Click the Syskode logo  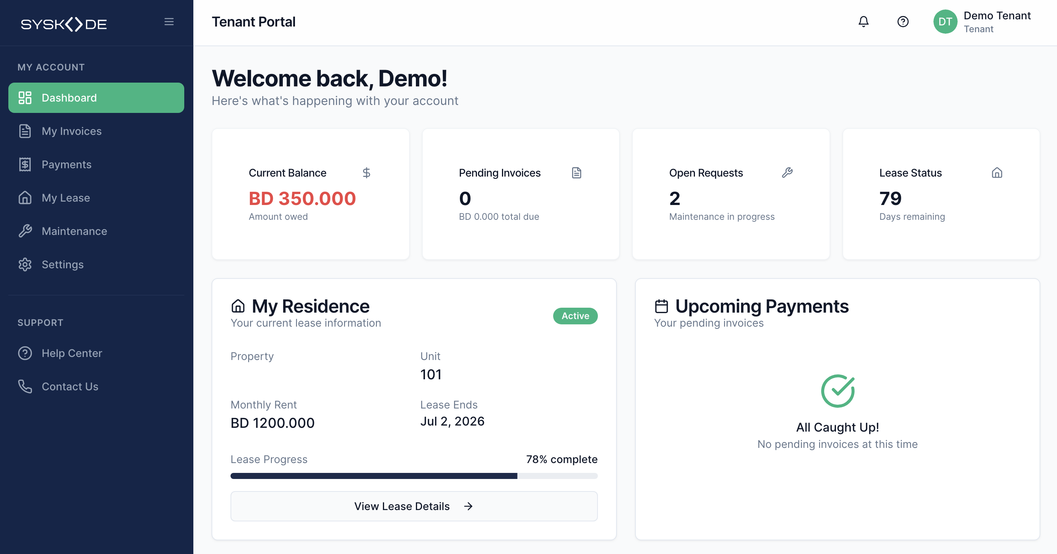coord(64,24)
